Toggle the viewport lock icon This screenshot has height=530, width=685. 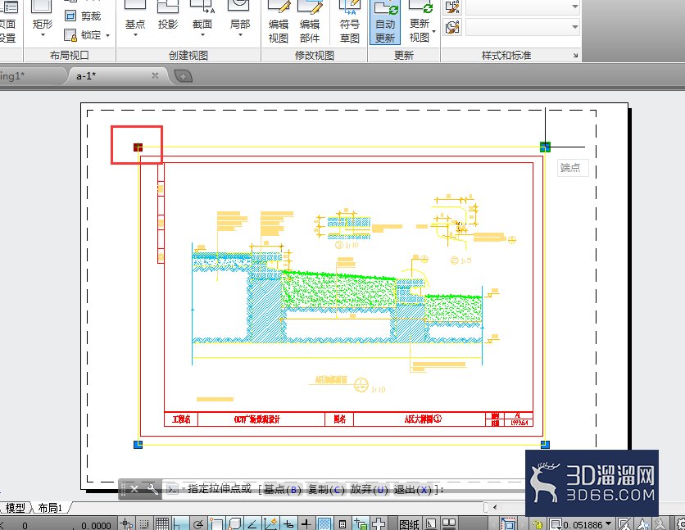(x=538, y=524)
